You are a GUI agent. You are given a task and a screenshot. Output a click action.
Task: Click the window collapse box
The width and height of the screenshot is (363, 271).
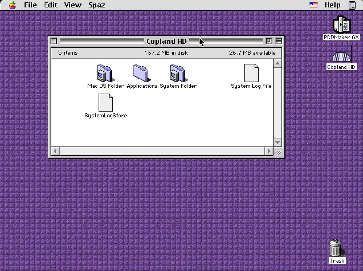(279, 41)
